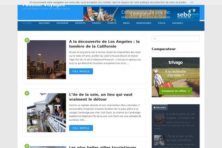Open recent post link L'île de la soie

pyautogui.click(x=180, y=138)
